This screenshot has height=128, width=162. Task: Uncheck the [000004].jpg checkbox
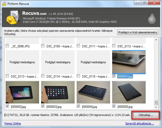pos(78,106)
